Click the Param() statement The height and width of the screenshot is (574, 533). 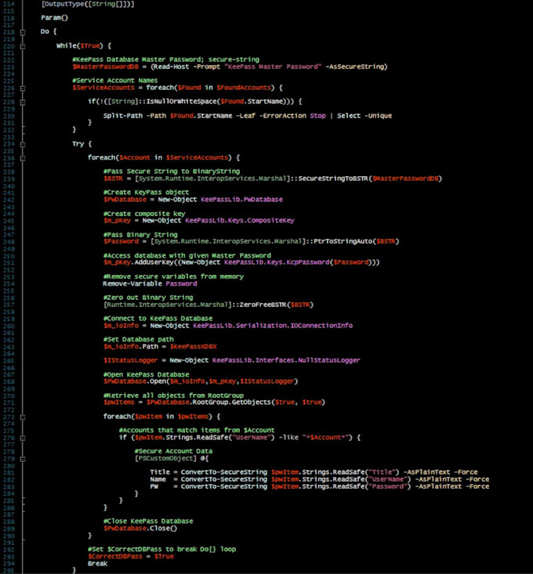[x=54, y=17]
